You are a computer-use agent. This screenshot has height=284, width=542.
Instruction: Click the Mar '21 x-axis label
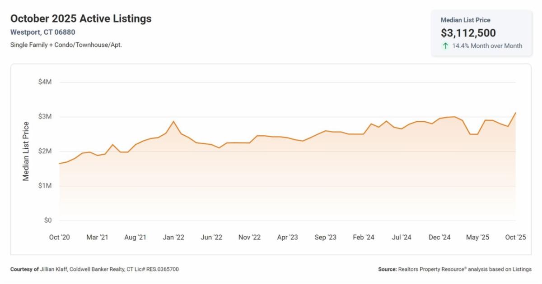97,238
